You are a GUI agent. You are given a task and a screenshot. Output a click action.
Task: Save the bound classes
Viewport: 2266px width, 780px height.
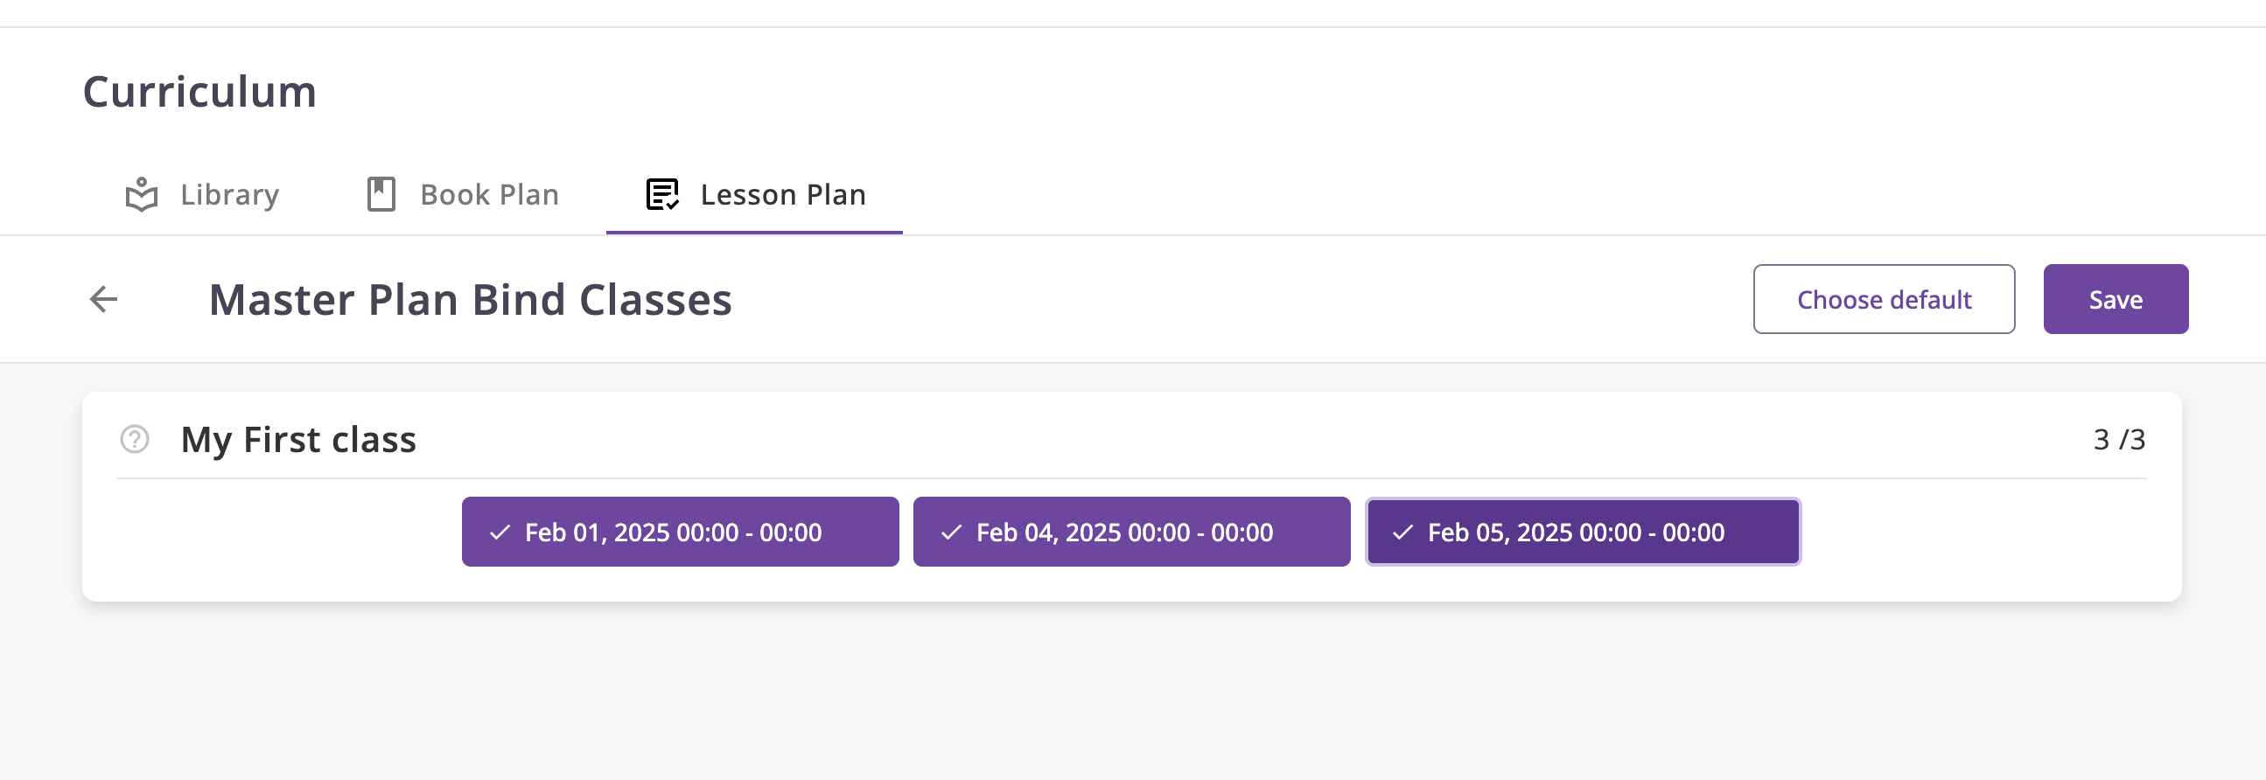point(2115,299)
